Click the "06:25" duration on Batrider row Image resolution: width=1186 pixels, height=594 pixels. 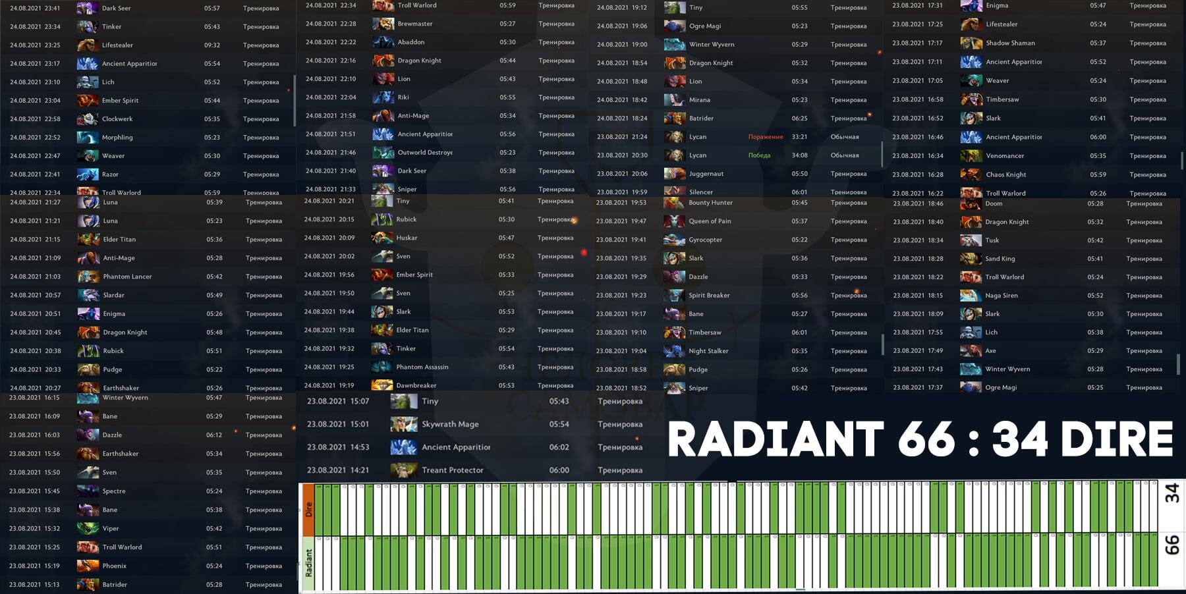point(799,119)
